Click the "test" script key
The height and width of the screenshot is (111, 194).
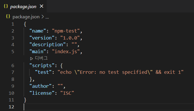click(43, 72)
